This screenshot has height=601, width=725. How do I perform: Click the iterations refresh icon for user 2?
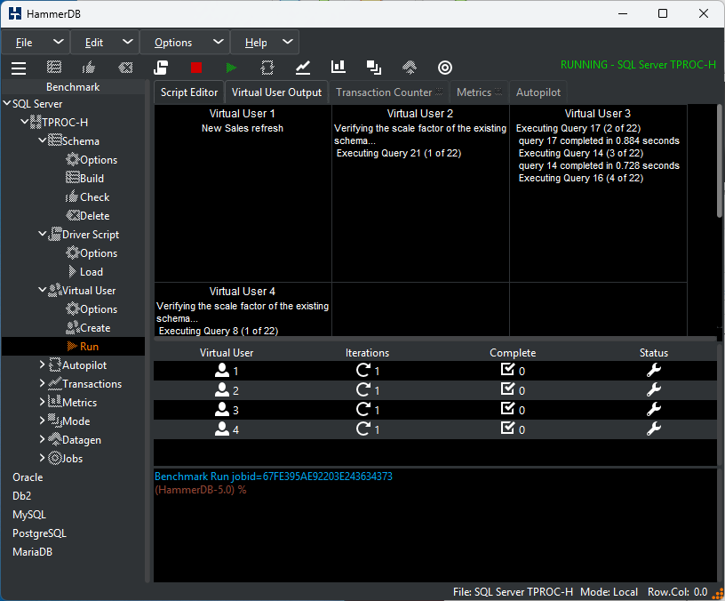click(x=363, y=389)
